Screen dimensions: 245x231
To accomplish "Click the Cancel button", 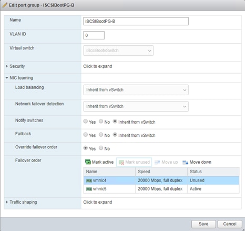I will pos(230,224).
